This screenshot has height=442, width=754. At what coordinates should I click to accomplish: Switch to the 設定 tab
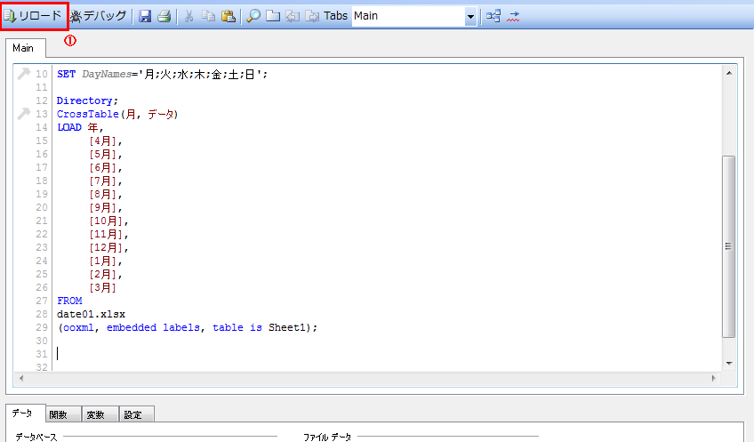(x=137, y=414)
